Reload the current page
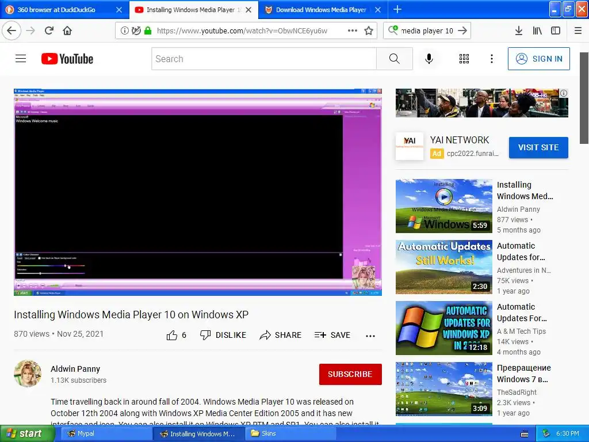Viewport: 589px width, 442px height. pyautogui.click(x=49, y=31)
